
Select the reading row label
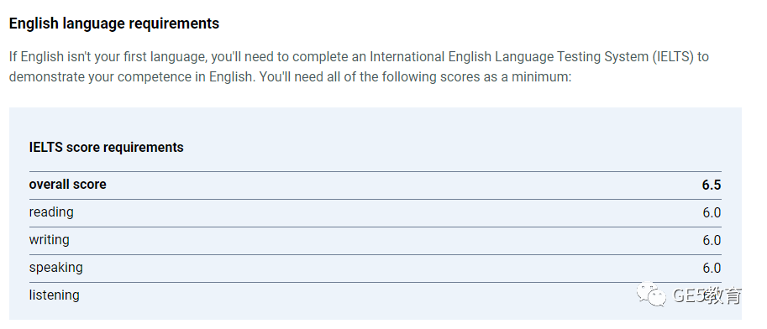[x=51, y=212]
